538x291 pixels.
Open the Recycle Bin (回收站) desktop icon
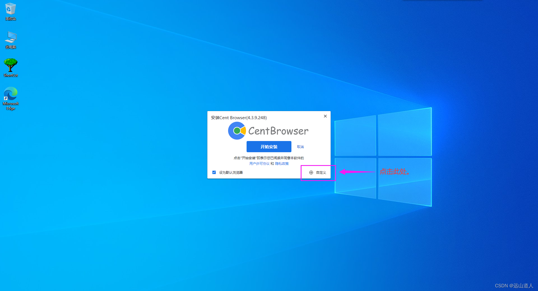click(x=11, y=11)
